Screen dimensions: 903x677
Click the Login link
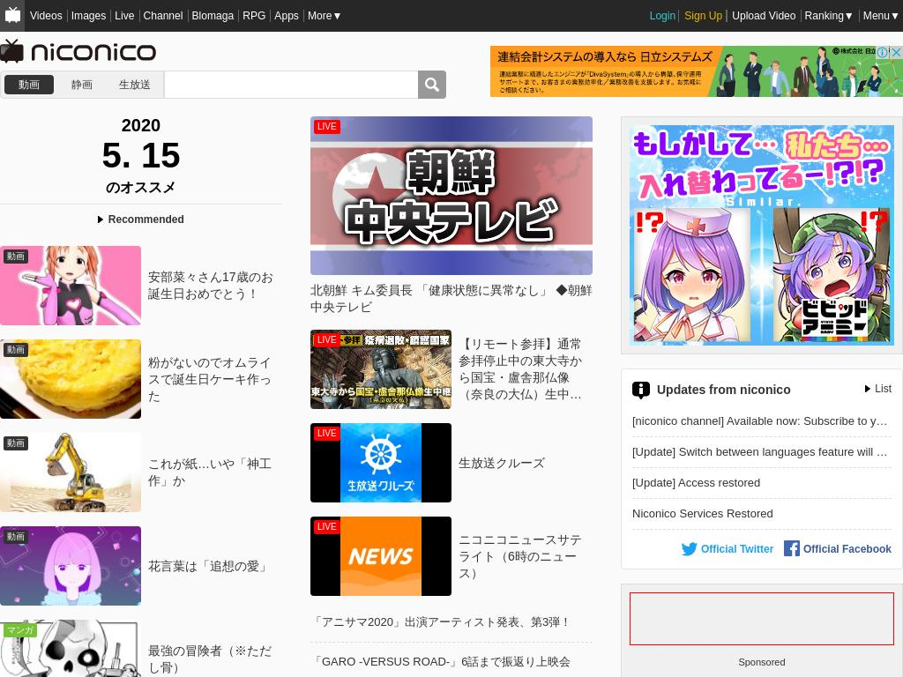[x=662, y=16]
